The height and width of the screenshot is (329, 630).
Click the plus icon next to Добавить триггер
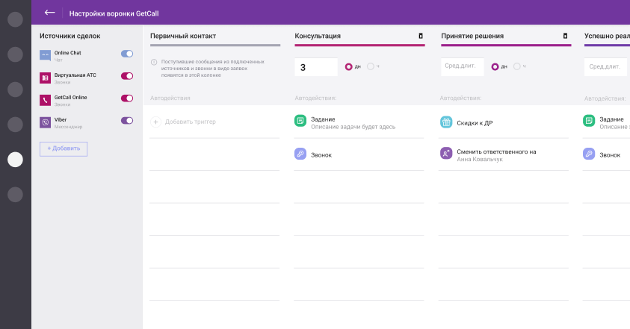(x=156, y=122)
